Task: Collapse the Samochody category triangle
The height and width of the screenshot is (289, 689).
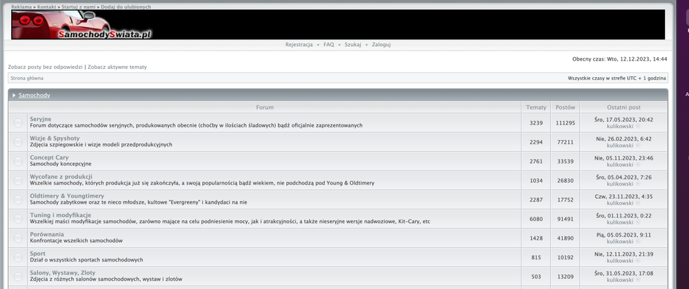Action: coord(14,96)
